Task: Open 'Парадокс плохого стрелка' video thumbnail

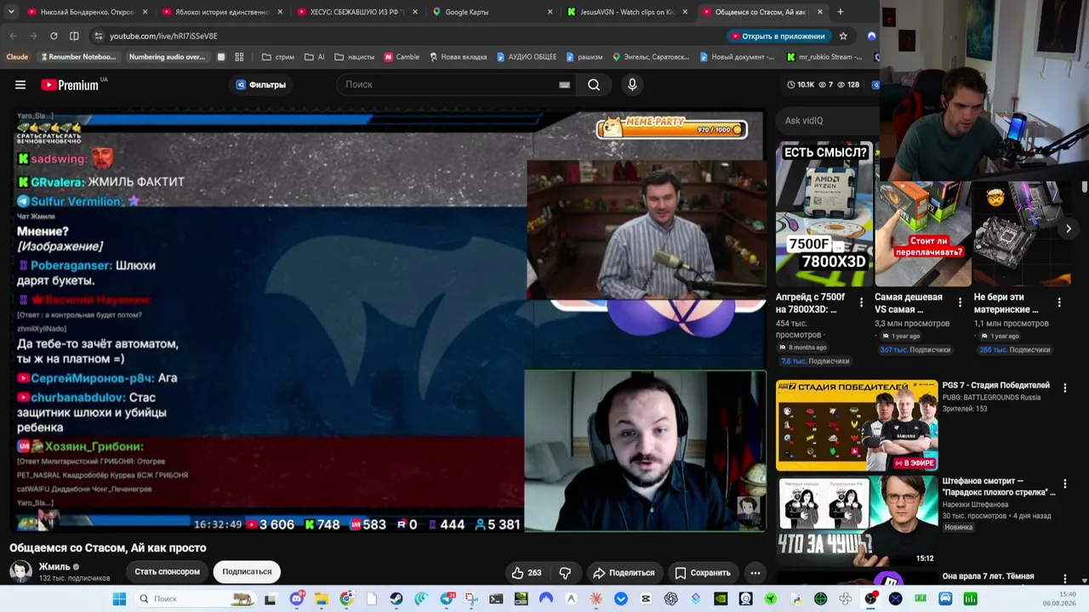Action: [857, 521]
